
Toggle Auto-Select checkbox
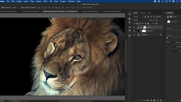pos(3,8)
